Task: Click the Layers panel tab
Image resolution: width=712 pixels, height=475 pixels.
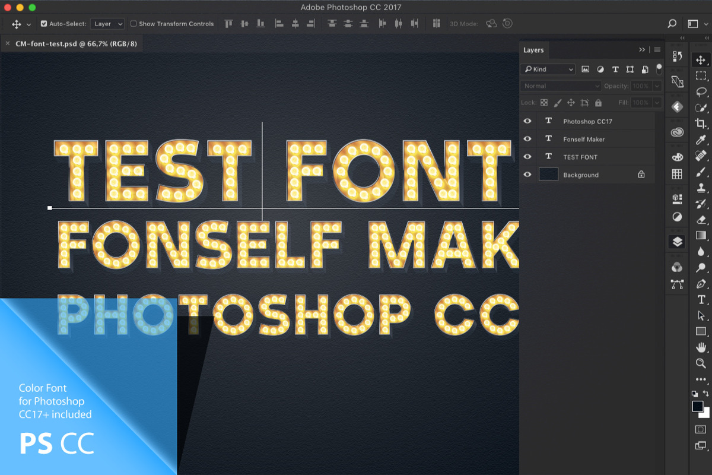Action: click(x=533, y=50)
